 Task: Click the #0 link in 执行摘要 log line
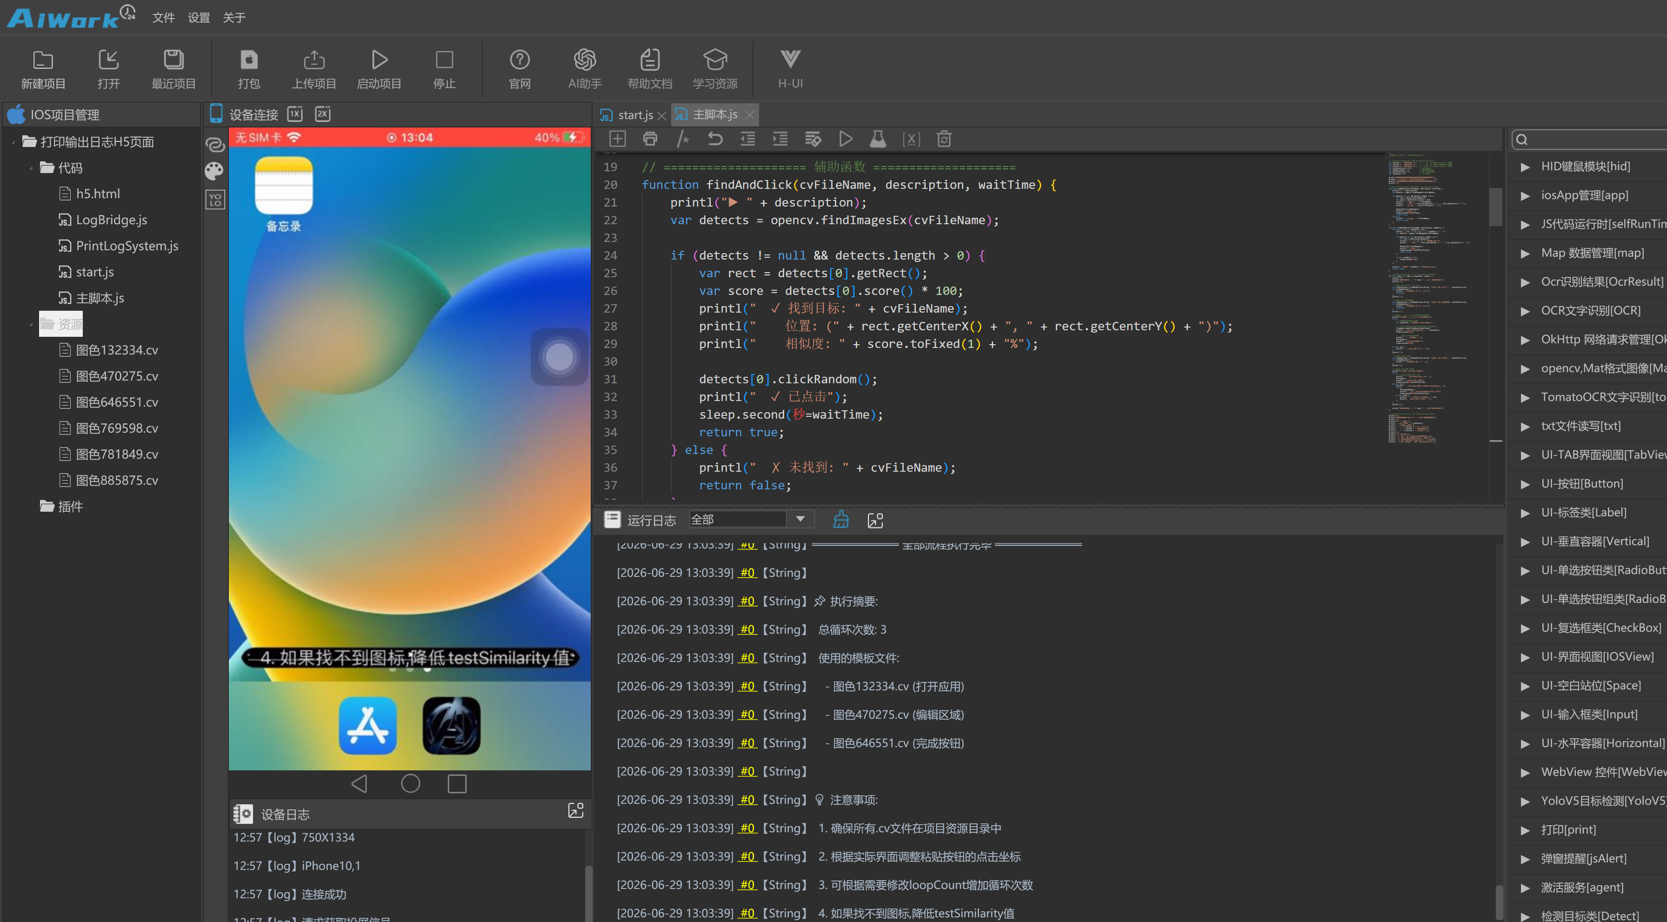(747, 601)
